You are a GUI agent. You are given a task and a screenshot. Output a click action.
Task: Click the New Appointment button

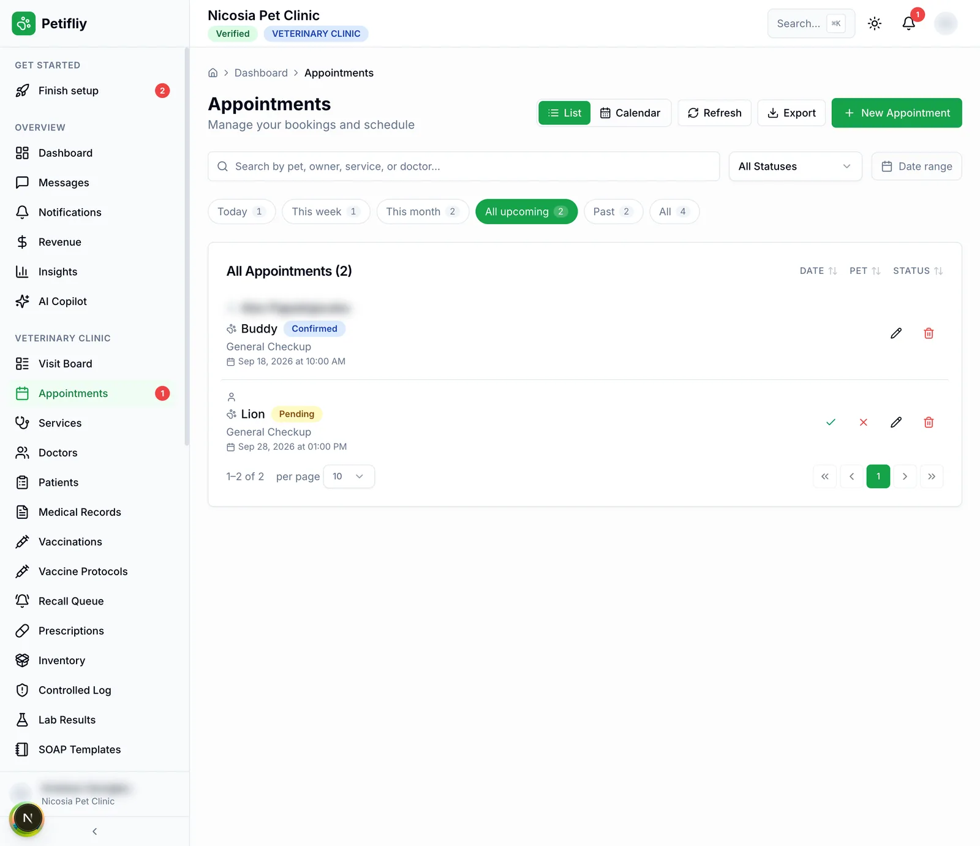[897, 113]
